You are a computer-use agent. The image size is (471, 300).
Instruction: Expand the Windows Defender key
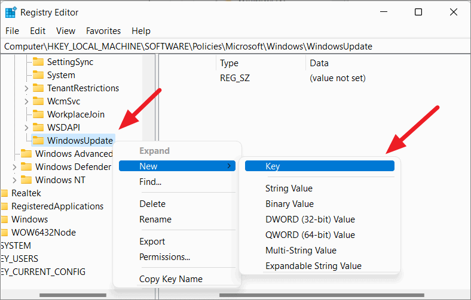[x=14, y=167]
